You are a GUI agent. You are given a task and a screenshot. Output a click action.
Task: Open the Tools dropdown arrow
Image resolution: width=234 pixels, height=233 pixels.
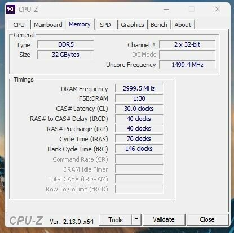point(136,219)
